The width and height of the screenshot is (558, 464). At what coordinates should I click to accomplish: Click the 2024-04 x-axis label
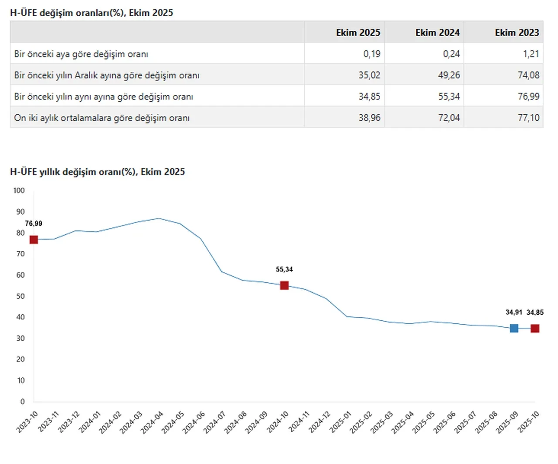(152, 422)
